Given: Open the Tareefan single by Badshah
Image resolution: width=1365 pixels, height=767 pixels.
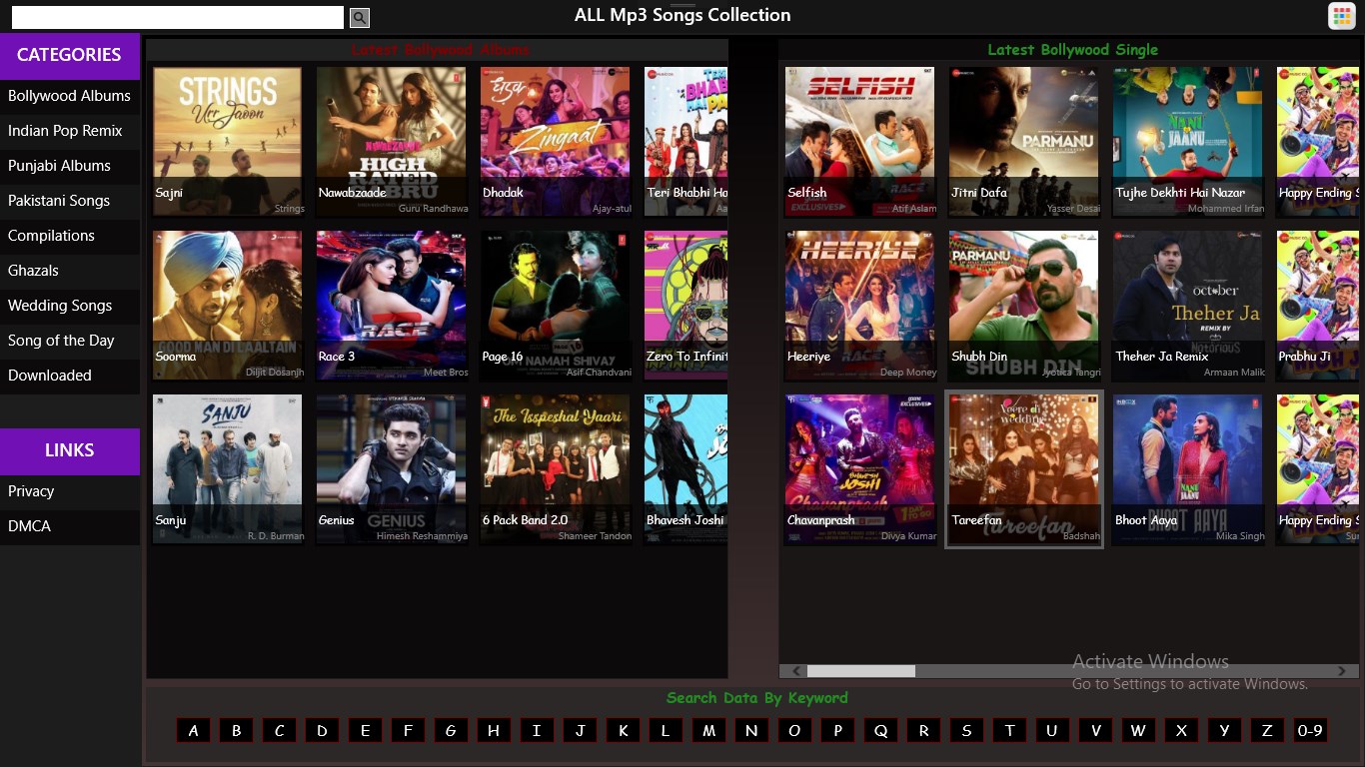Looking at the screenshot, I should 1024,469.
